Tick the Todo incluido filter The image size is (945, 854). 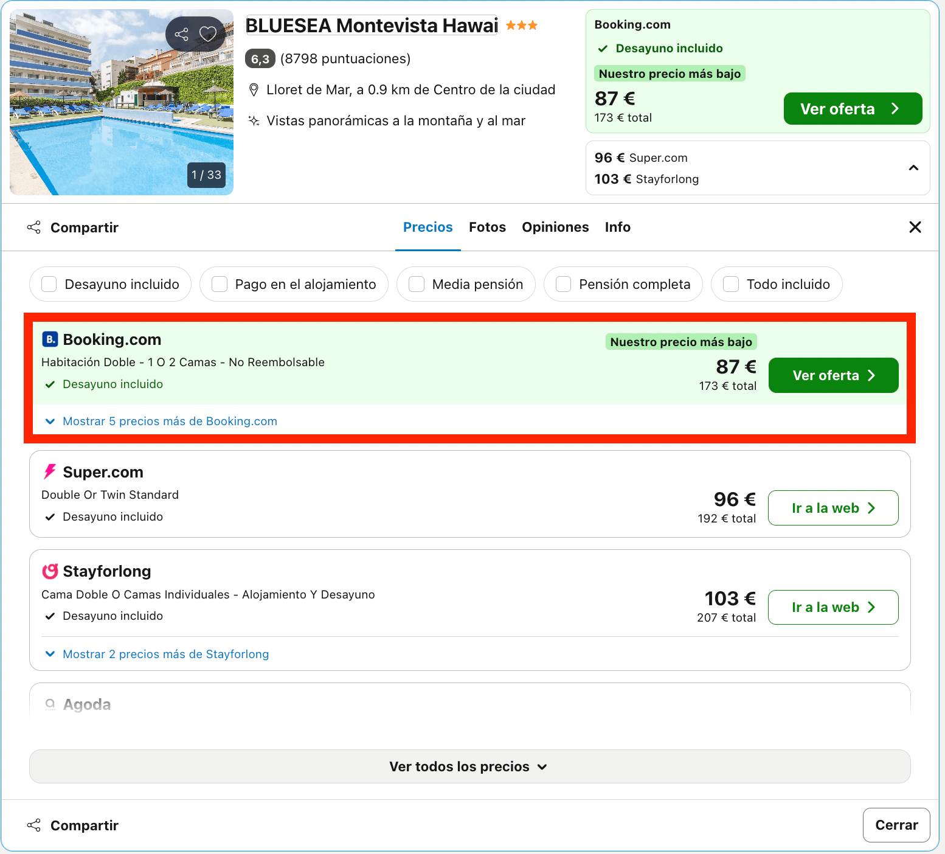[731, 284]
